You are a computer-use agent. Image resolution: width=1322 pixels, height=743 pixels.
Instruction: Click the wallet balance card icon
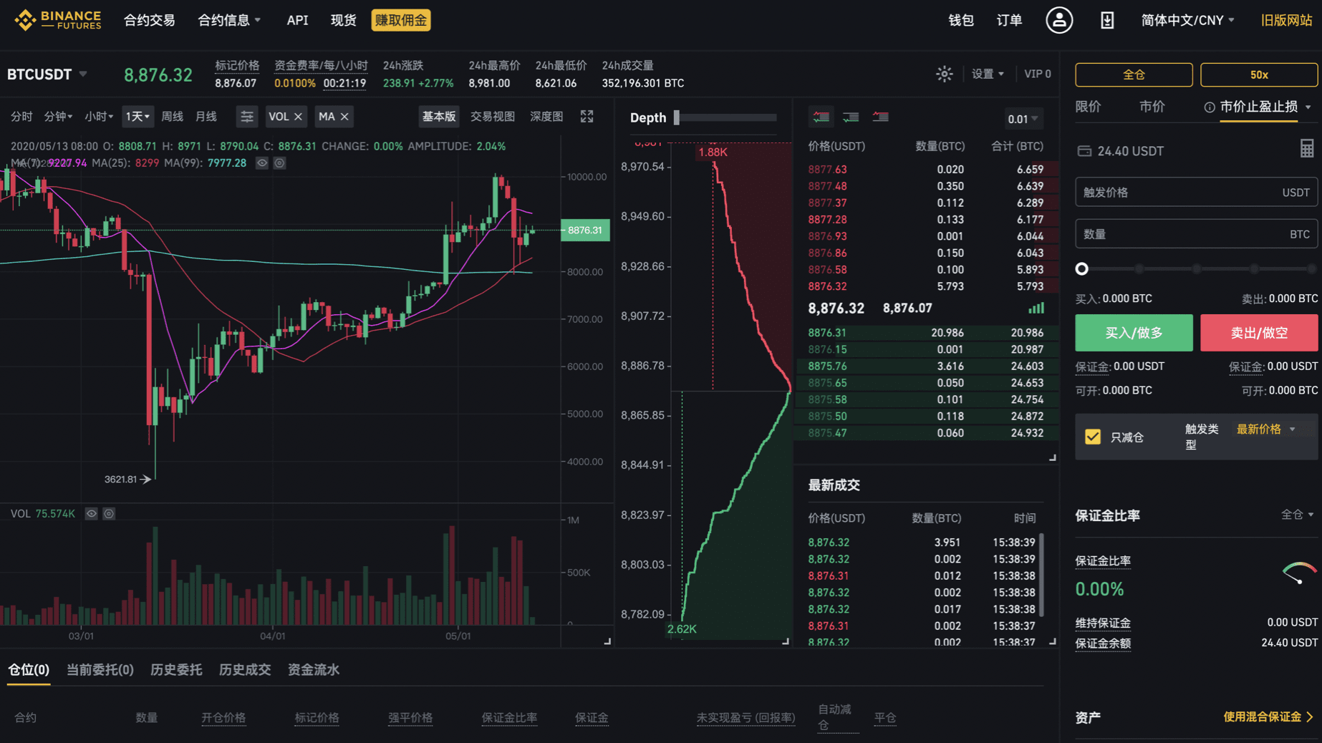1084,151
